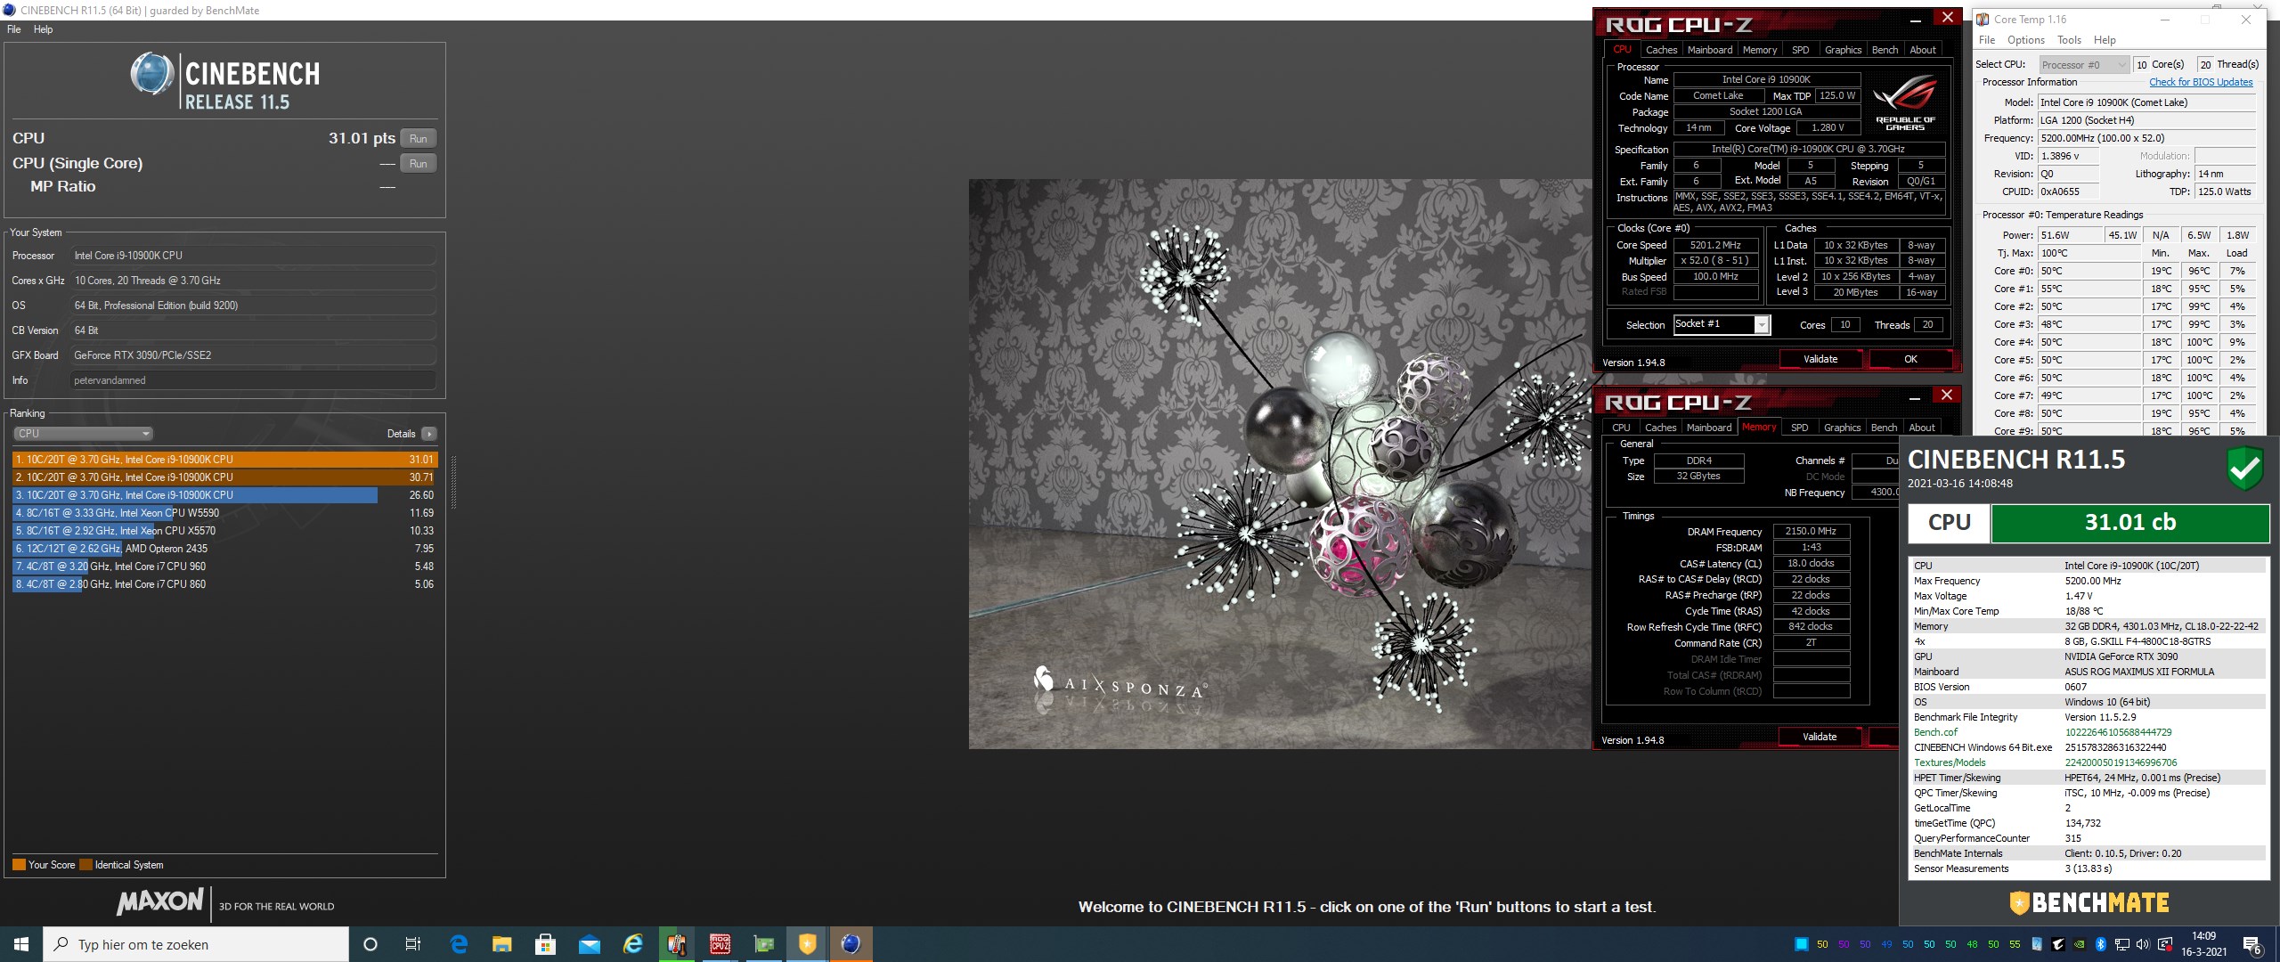This screenshot has height=962, width=2280.
Task: Open the volume control tray icon
Action: (x=2142, y=944)
